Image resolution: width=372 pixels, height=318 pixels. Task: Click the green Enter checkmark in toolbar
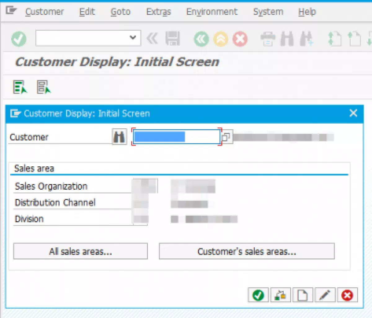[x=19, y=39]
